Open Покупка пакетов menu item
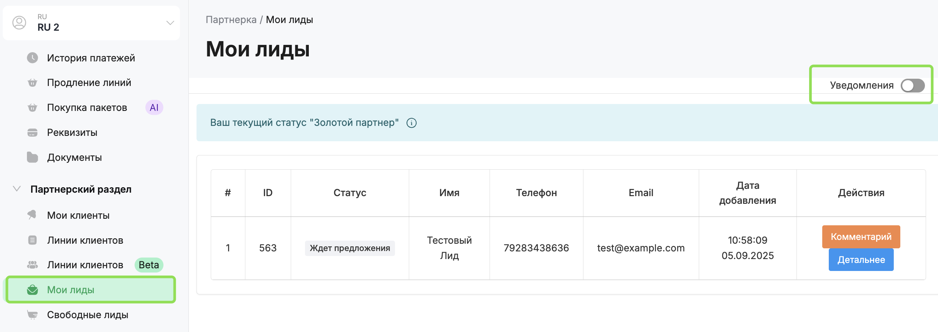The image size is (938, 332). coord(87,108)
